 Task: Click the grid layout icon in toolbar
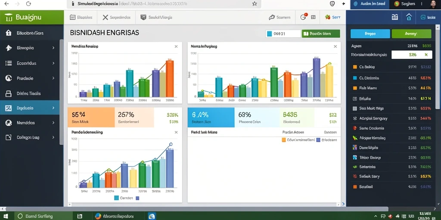point(314,17)
